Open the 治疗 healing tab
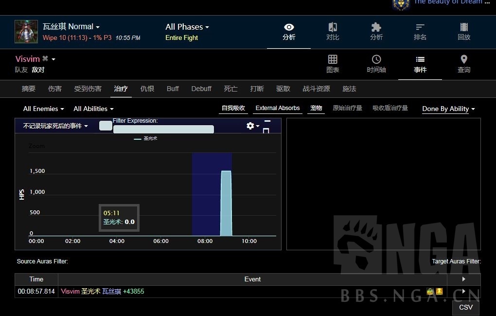This screenshot has width=496, height=316. [121, 89]
